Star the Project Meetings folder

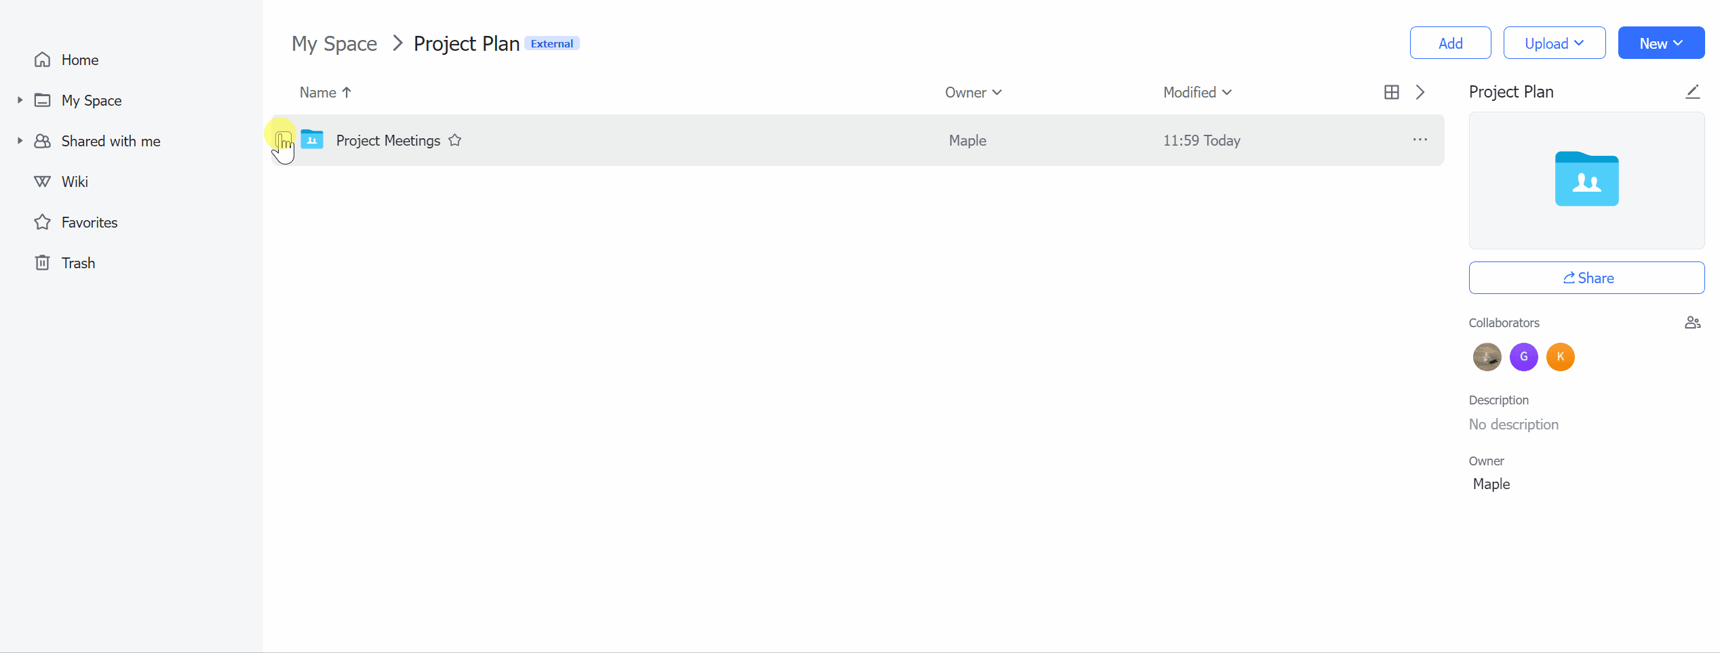(454, 140)
